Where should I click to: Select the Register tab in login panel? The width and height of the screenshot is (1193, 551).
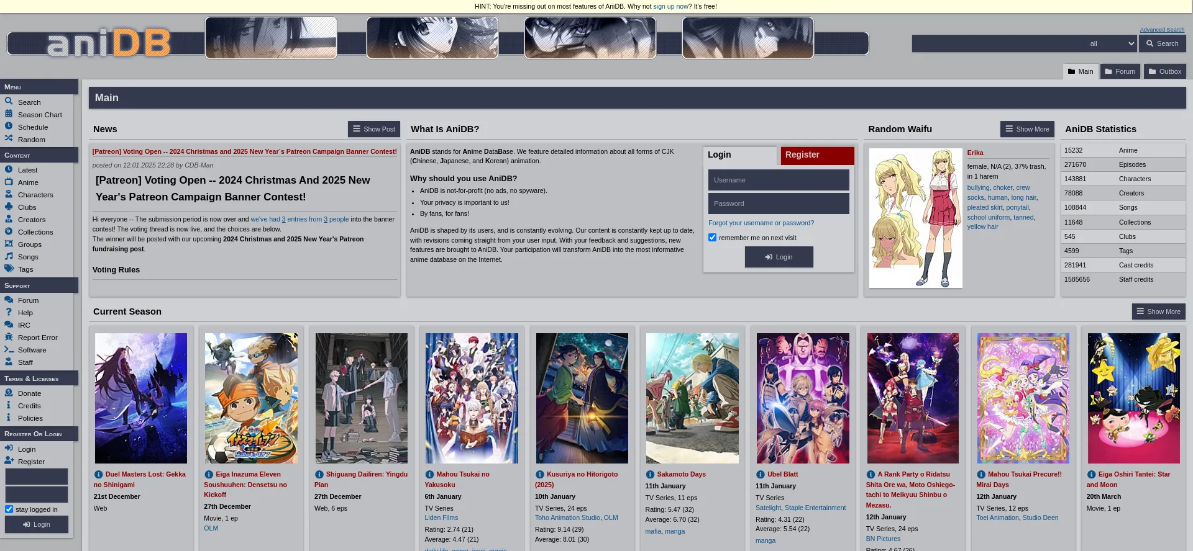(817, 155)
